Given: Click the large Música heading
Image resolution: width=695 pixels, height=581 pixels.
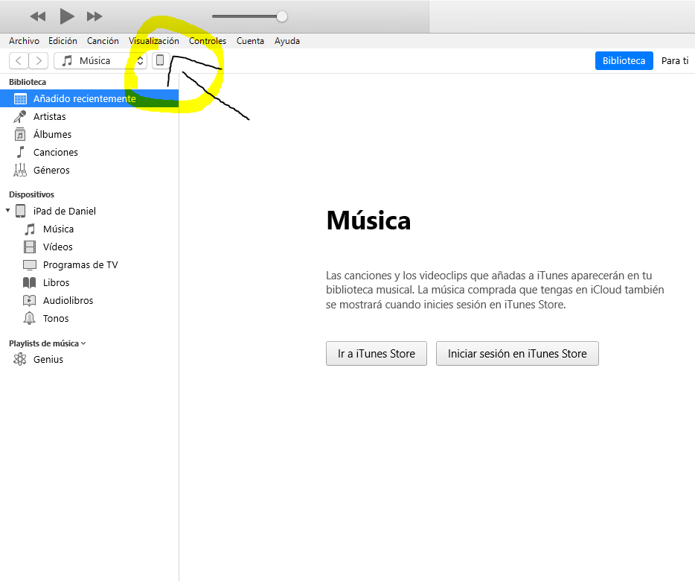Looking at the screenshot, I should [369, 220].
